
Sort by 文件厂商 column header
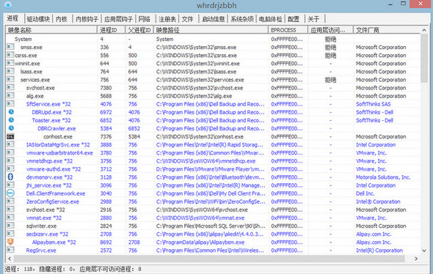click(387, 30)
